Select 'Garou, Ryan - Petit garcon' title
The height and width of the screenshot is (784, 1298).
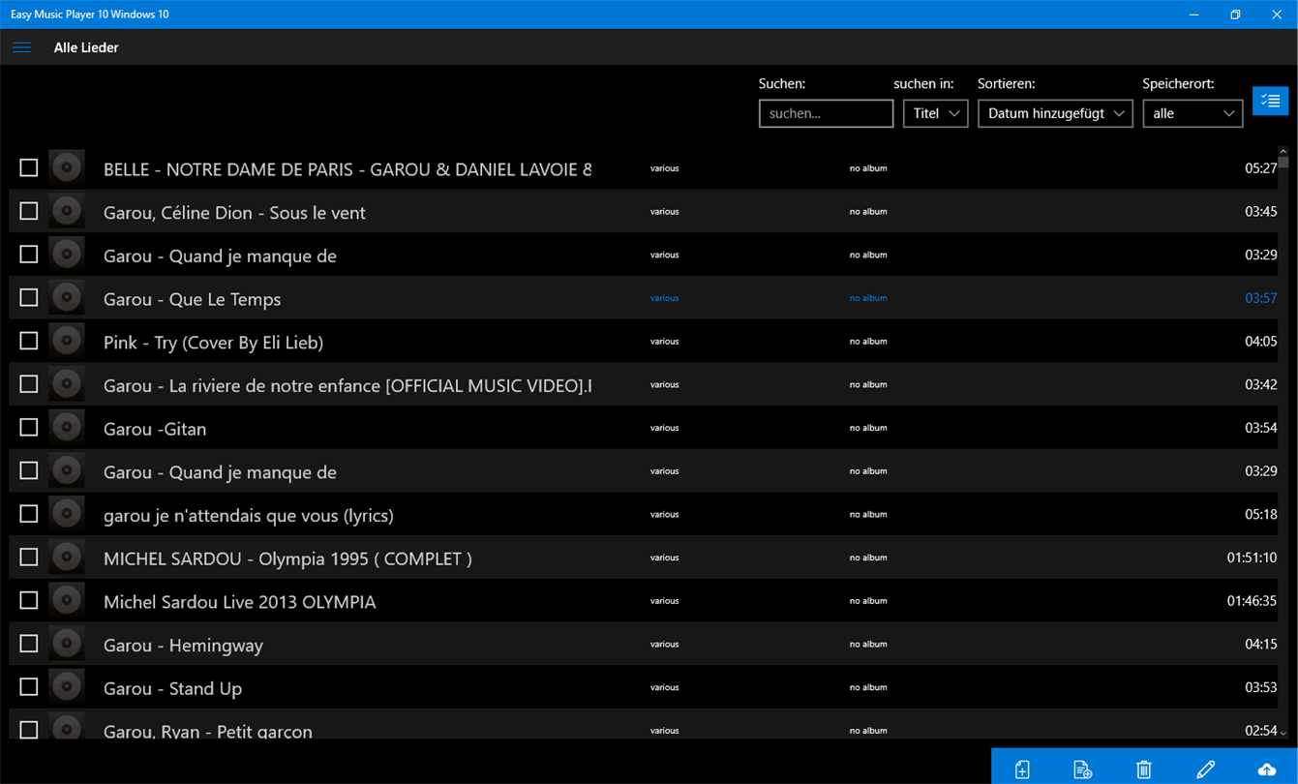[208, 732]
